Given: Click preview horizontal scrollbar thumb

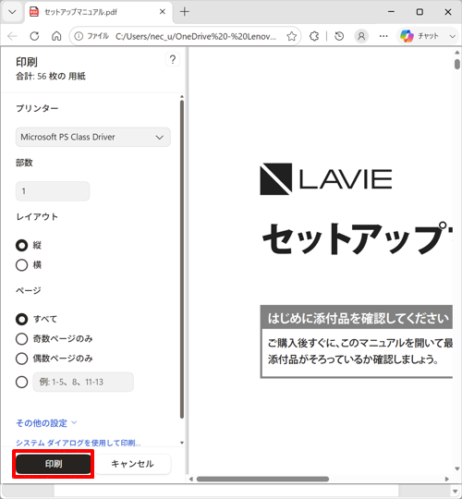Looking at the screenshot, I should click(262, 479).
